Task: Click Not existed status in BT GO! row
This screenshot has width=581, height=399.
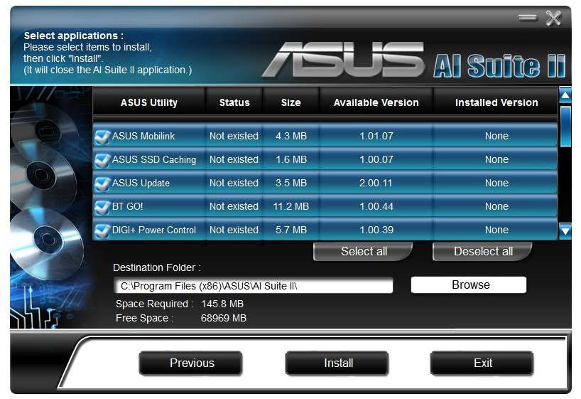Action: click(x=234, y=206)
